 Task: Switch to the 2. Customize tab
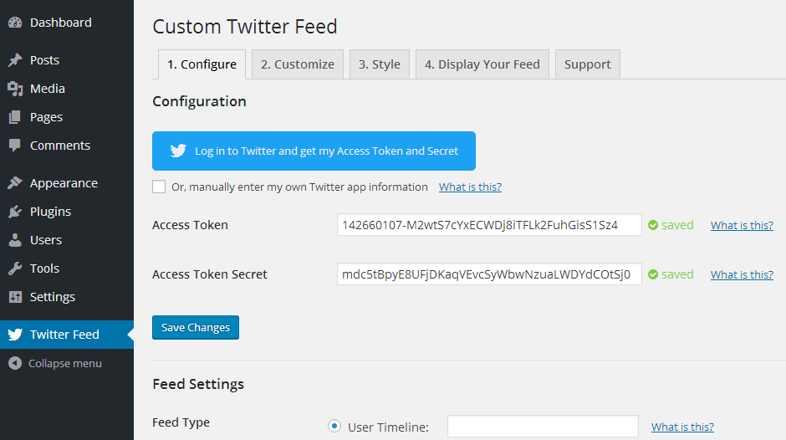coord(297,64)
